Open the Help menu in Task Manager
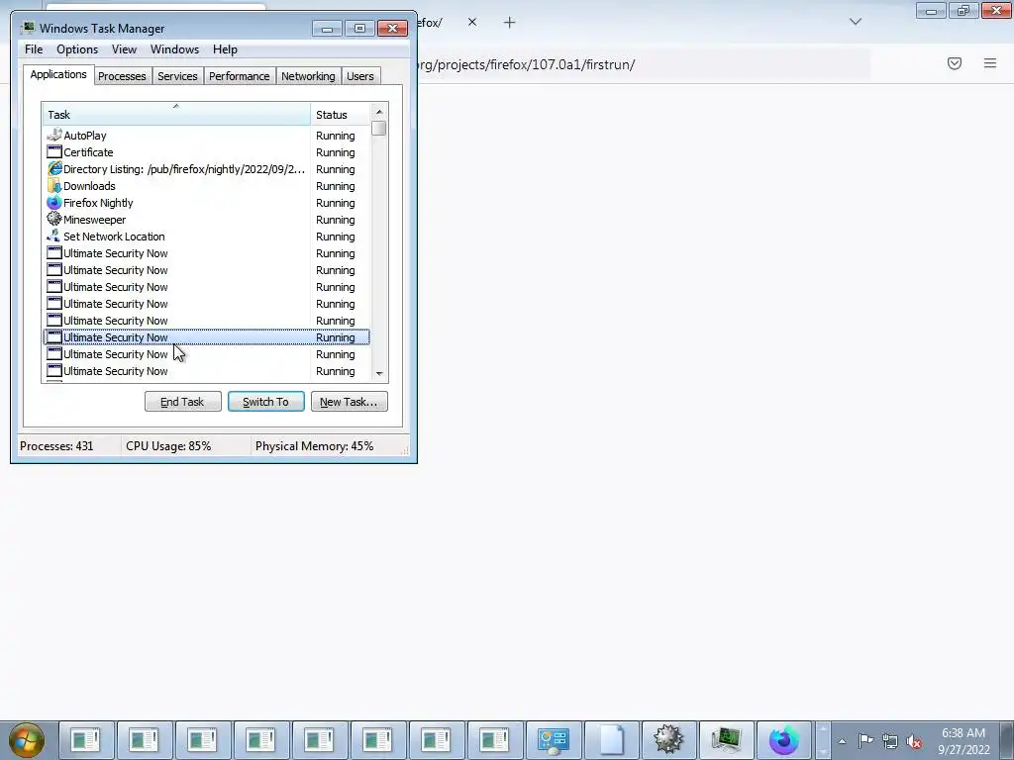Image resolution: width=1014 pixels, height=760 pixels. click(x=225, y=49)
